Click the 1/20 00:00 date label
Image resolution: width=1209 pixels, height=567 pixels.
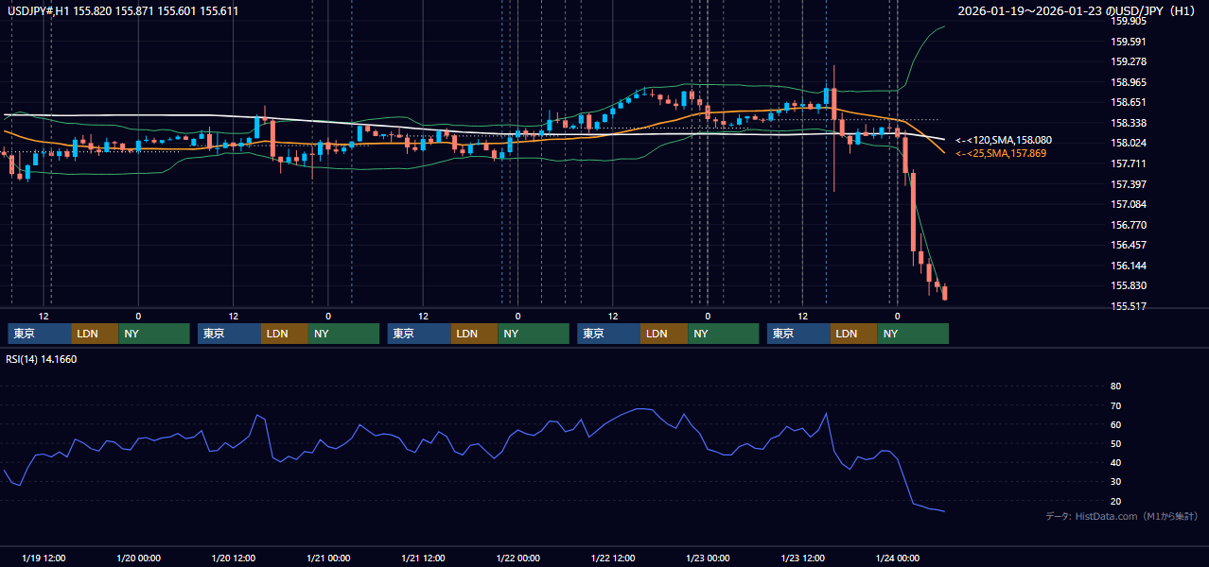coord(138,558)
